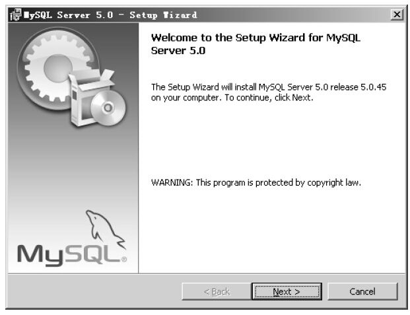Proceed with the Next button
Image resolution: width=410 pixels, height=315 pixels.
click(x=287, y=291)
